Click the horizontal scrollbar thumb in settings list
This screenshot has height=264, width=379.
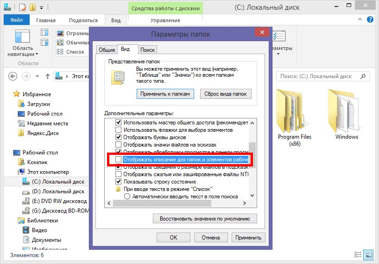tap(162, 203)
